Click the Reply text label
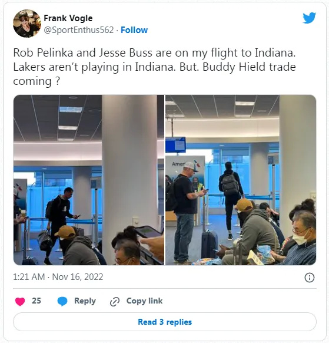 (x=85, y=301)
